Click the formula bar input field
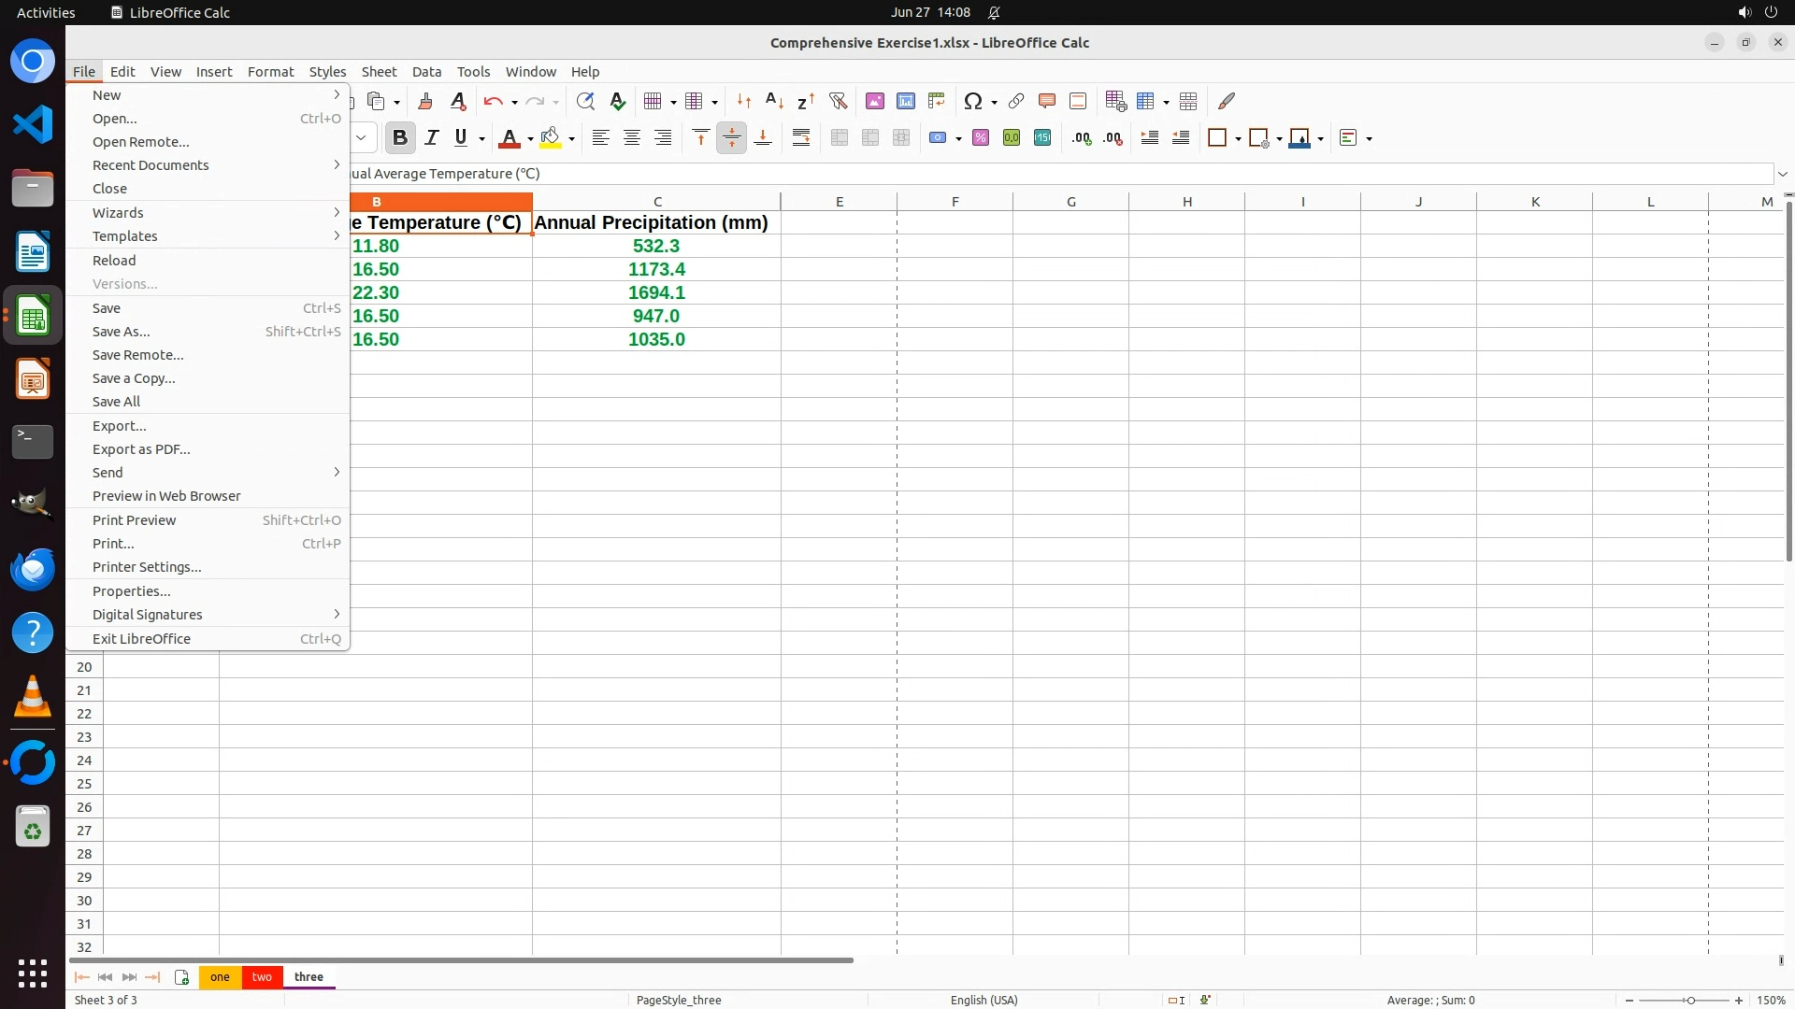 pos(1028,174)
